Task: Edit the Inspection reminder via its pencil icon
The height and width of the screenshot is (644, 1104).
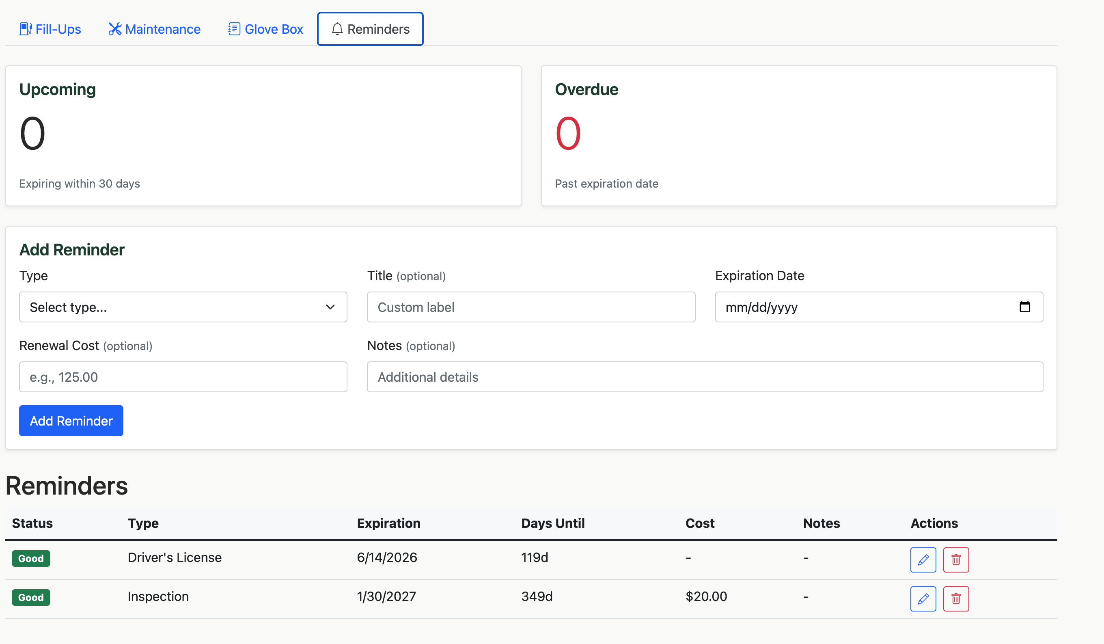Action: [x=923, y=599]
